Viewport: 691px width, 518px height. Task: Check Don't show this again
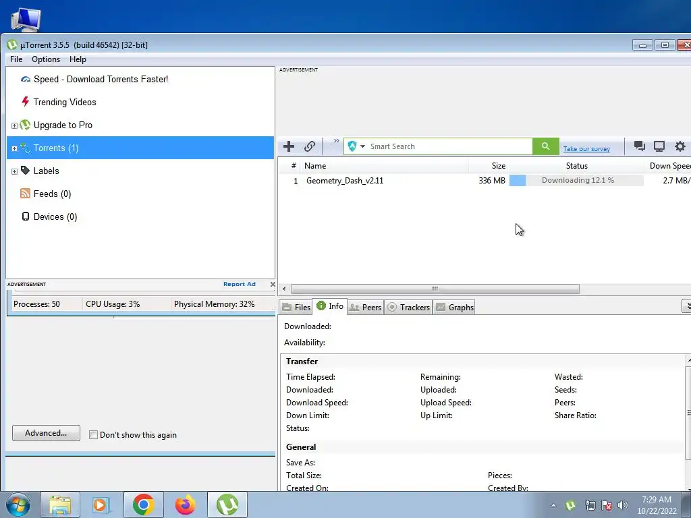(x=93, y=435)
